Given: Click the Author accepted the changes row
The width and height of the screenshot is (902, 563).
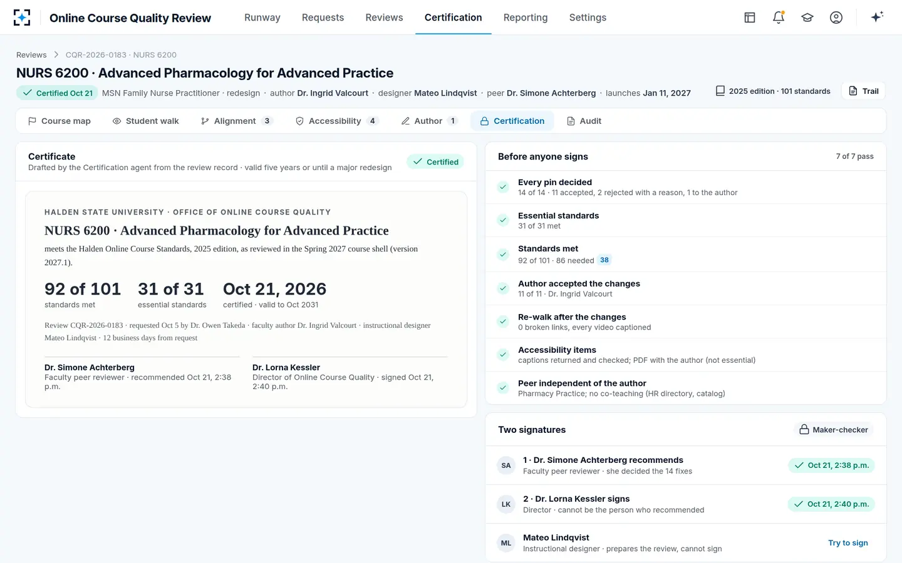Looking at the screenshot, I should tap(686, 288).
